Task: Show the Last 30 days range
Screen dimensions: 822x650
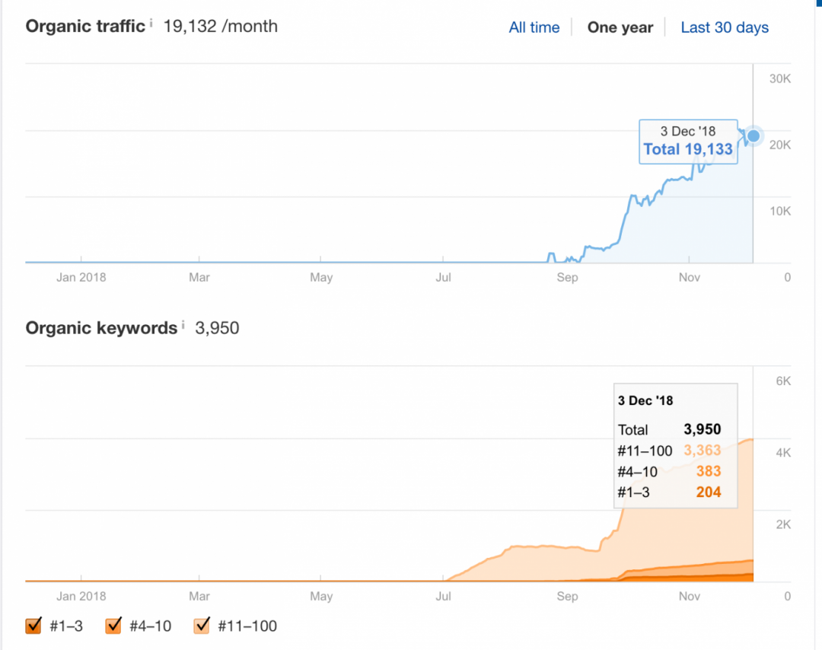Action: click(724, 27)
